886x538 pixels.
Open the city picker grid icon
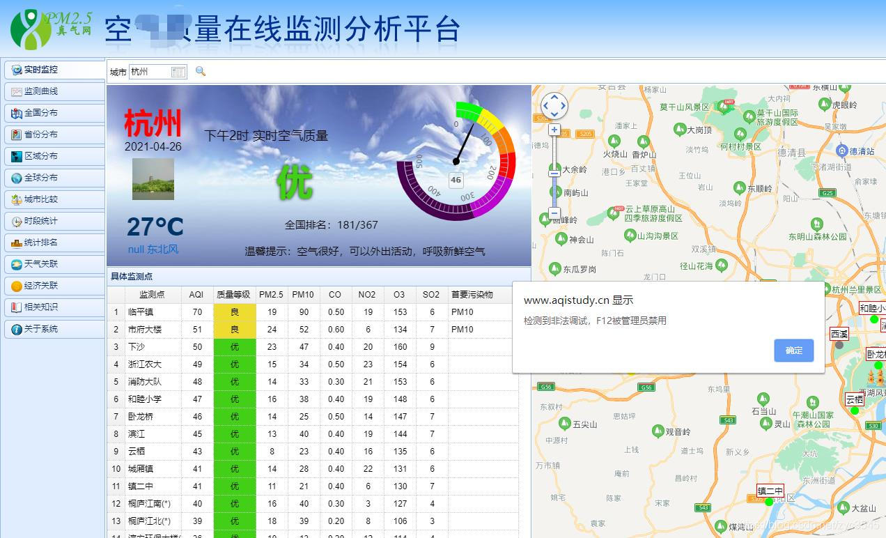(x=178, y=72)
